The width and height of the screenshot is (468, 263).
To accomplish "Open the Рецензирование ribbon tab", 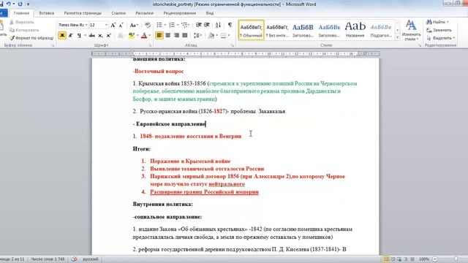I will click(x=180, y=13).
